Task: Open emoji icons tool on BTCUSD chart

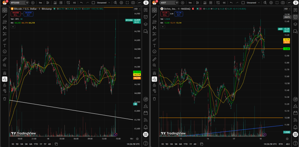Action: click(5, 51)
